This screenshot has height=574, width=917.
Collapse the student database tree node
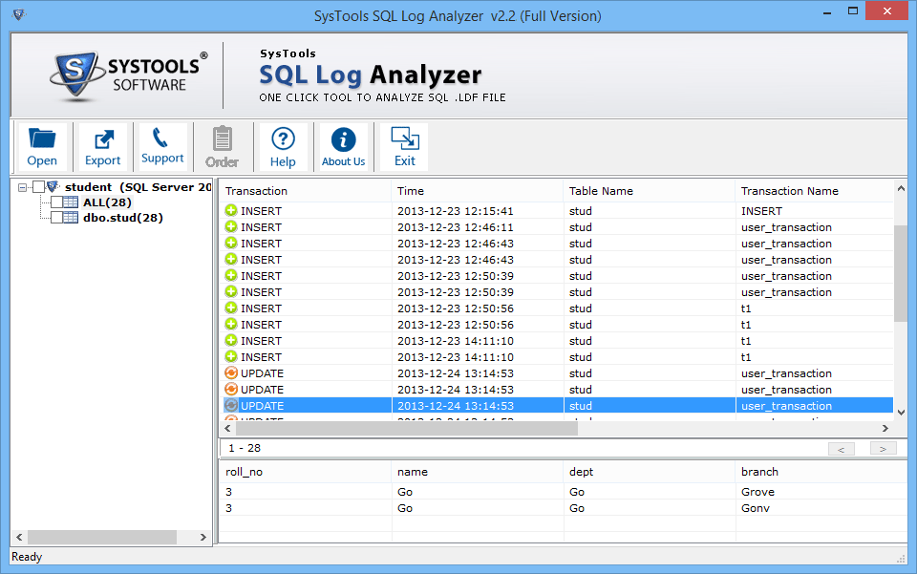[x=22, y=187]
